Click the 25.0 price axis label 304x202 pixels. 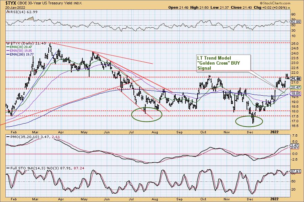(295, 44)
